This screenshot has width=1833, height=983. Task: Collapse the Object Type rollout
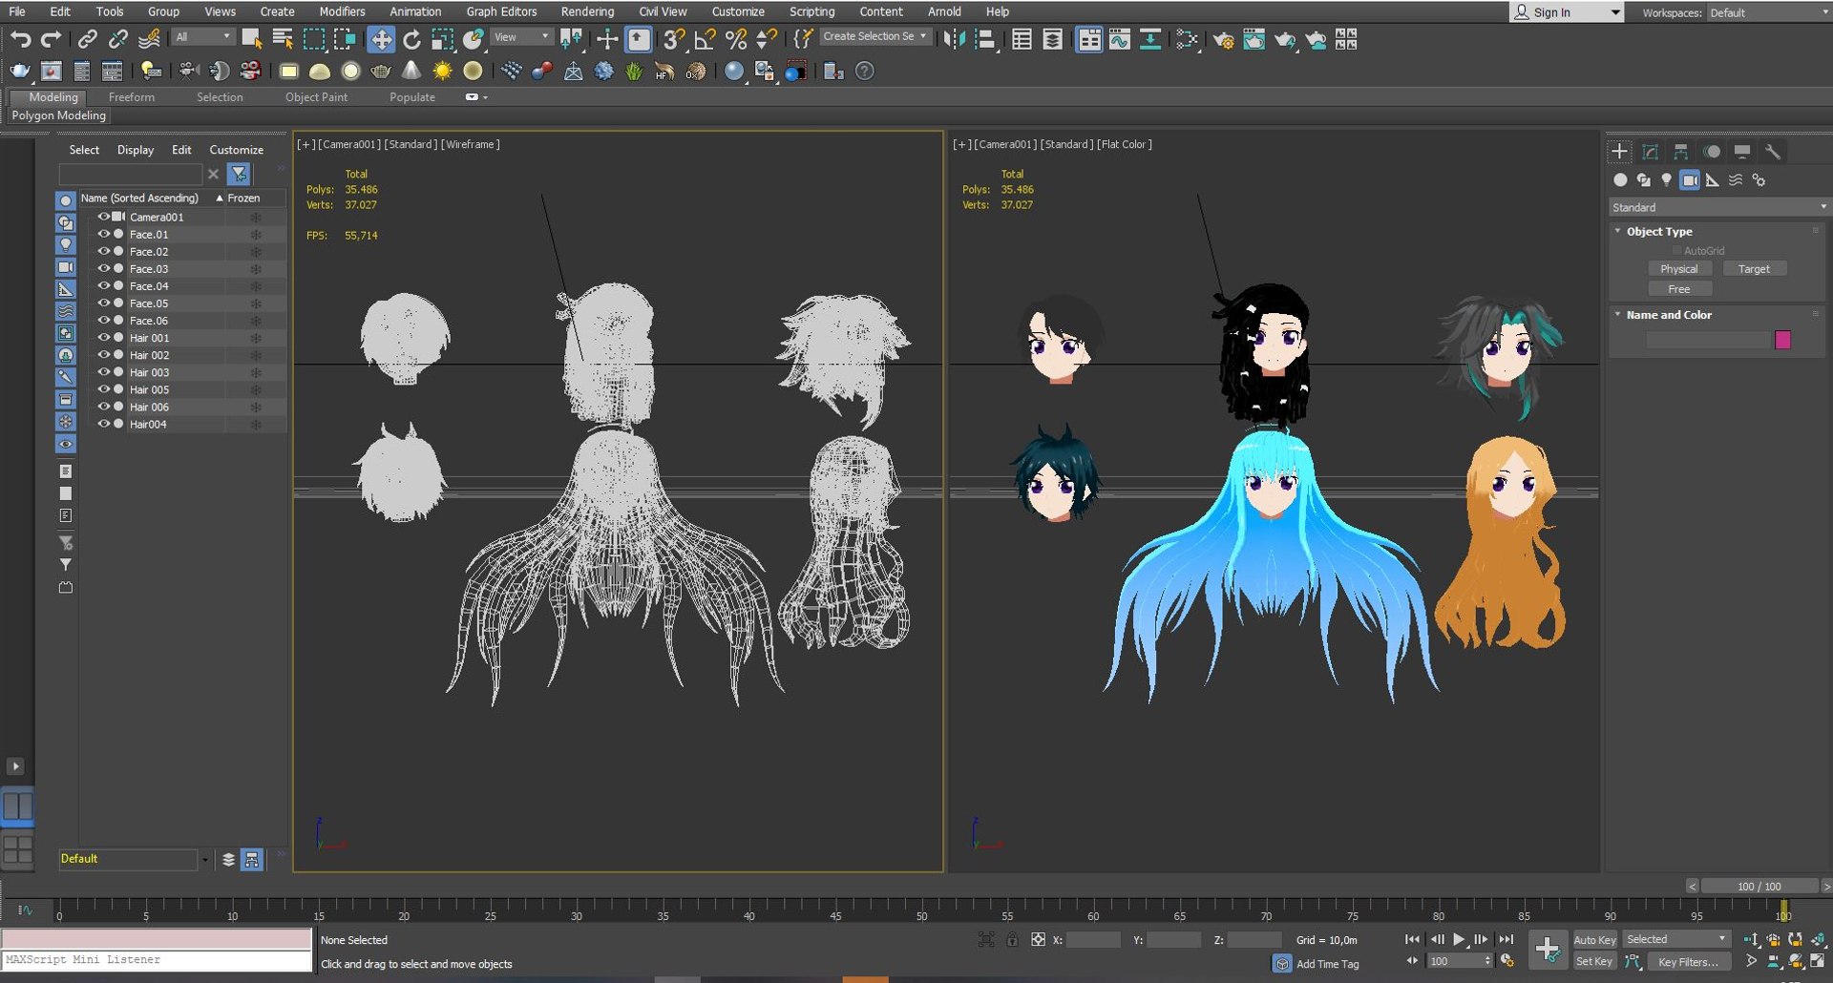coord(1658,231)
